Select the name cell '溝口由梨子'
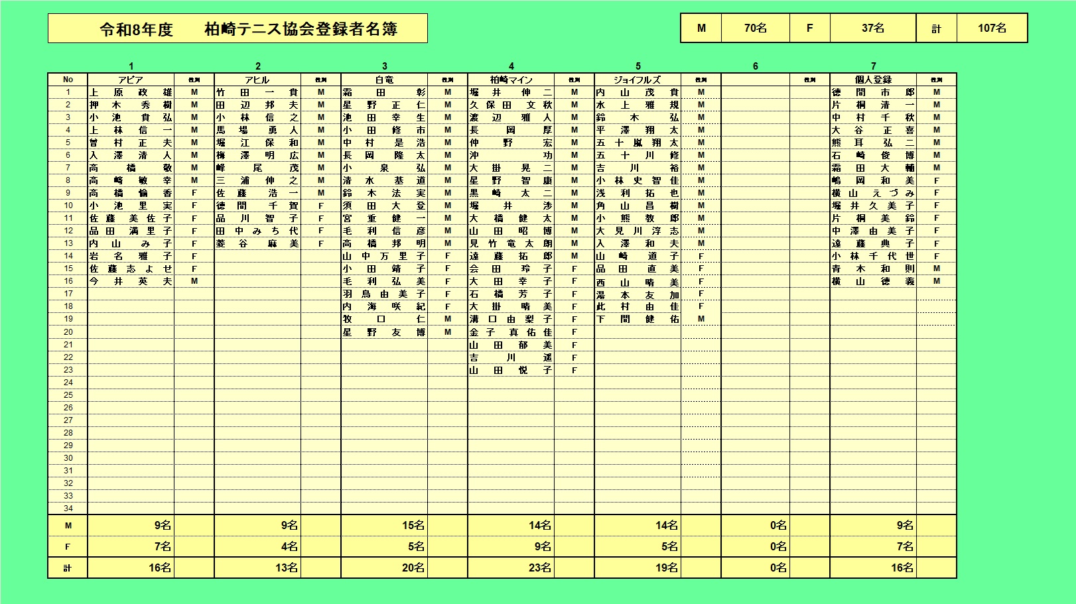The width and height of the screenshot is (1076, 604). (x=511, y=319)
